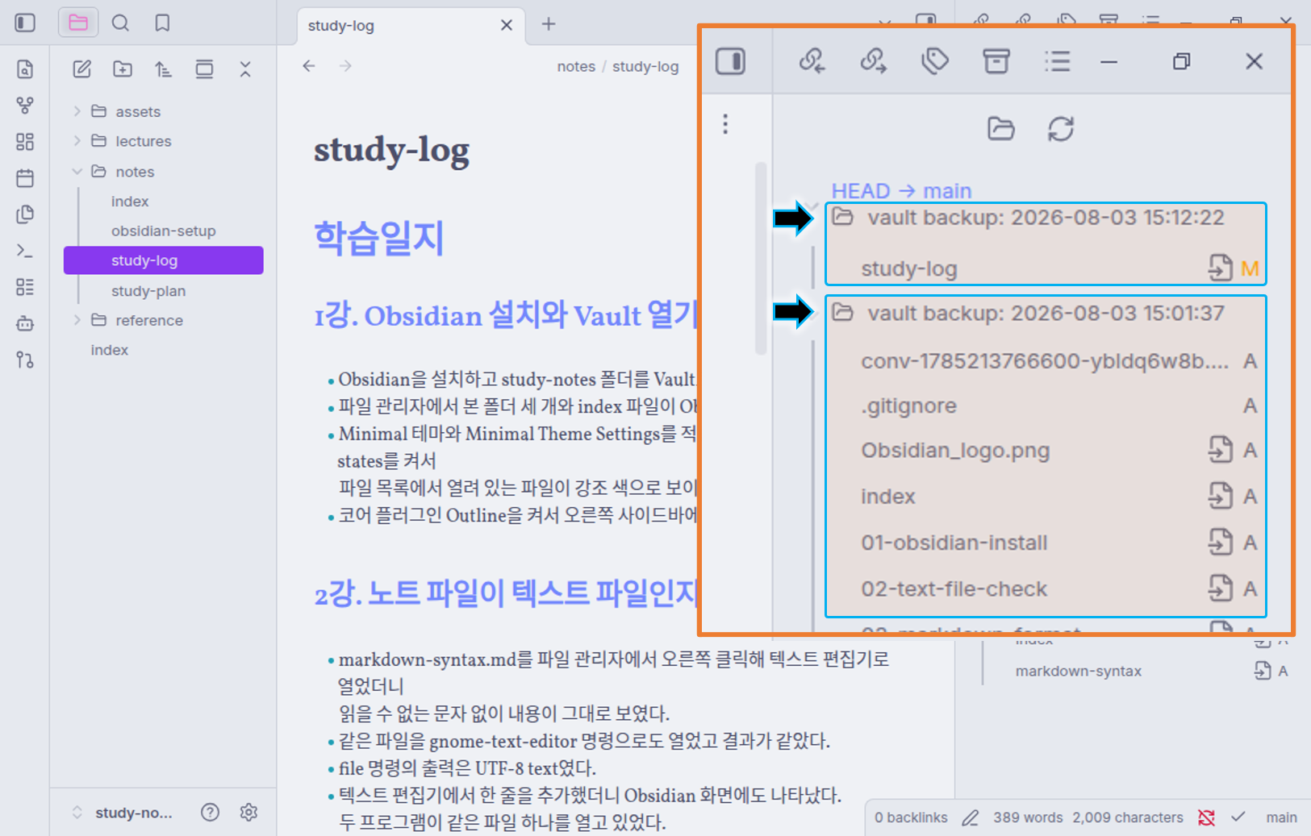Open today's daily note calendar icon

pyautogui.click(x=25, y=178)
